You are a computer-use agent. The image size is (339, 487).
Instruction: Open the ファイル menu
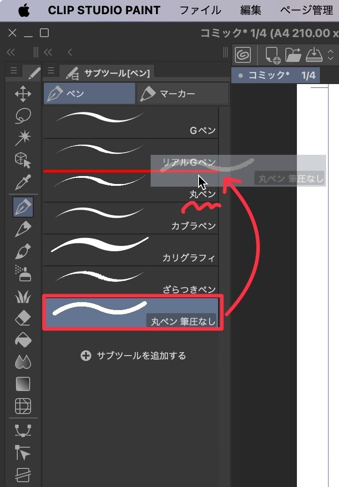coord(200,10)
